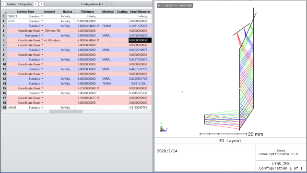Image resolution: width=307 pixels, height=173 pixels.
Task: Click thickness solve V on surface 17
Action: [98, 98]
